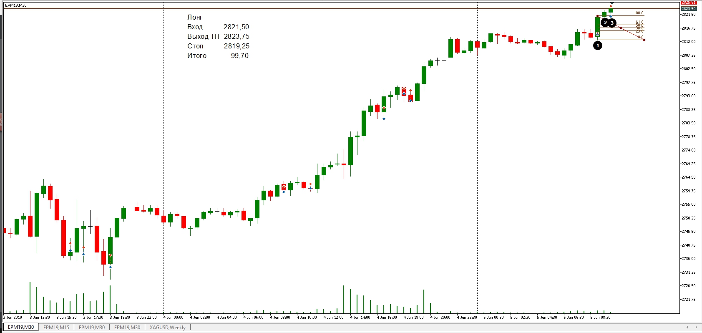Select the red sell arrow above last candle
702x333 pixels.
coord(611,6)
